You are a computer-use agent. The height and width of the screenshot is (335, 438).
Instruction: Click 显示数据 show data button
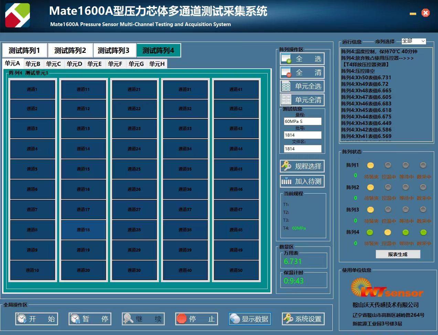[x=250, y=319]
